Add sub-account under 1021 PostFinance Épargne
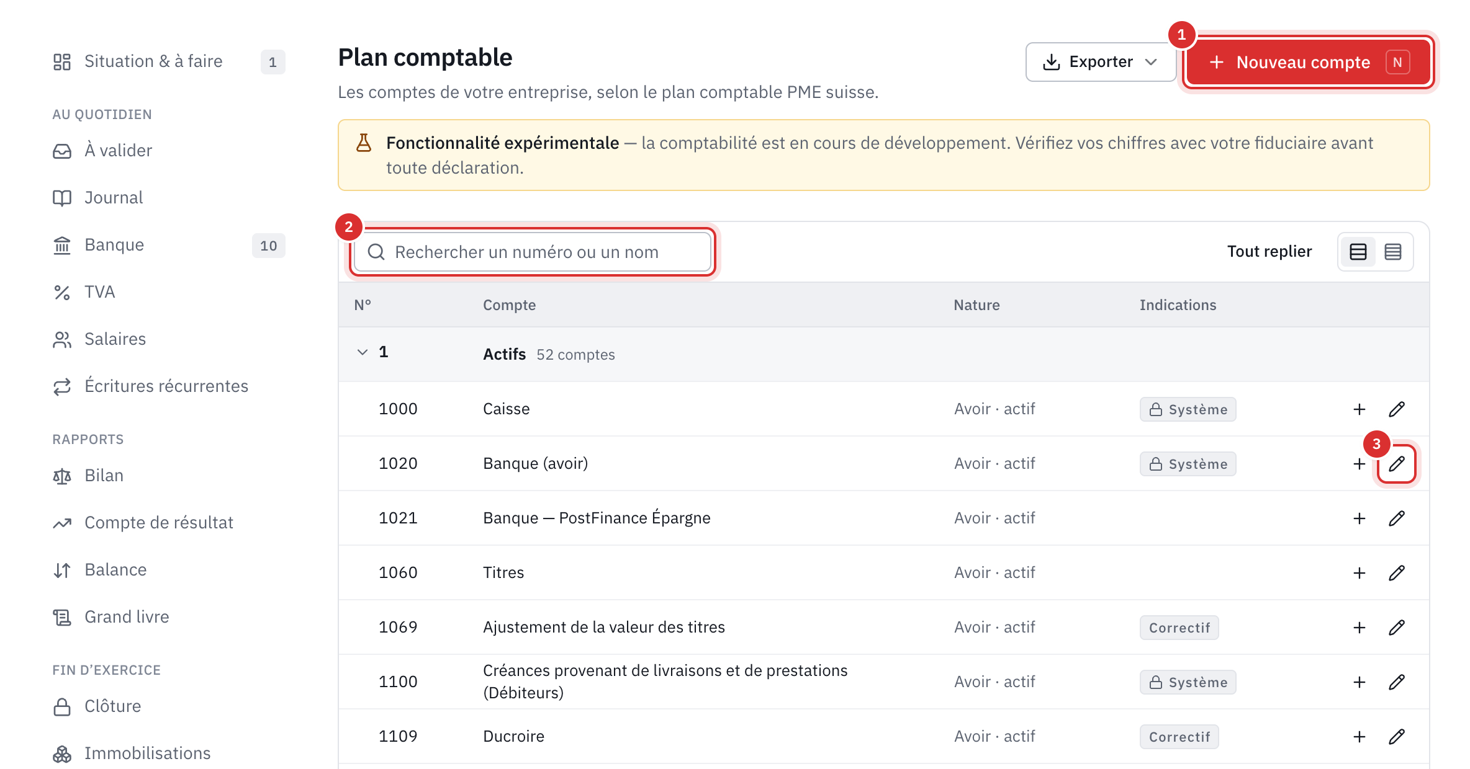The height and width of the screenshot is (769, 1470). click(1360, 518)
